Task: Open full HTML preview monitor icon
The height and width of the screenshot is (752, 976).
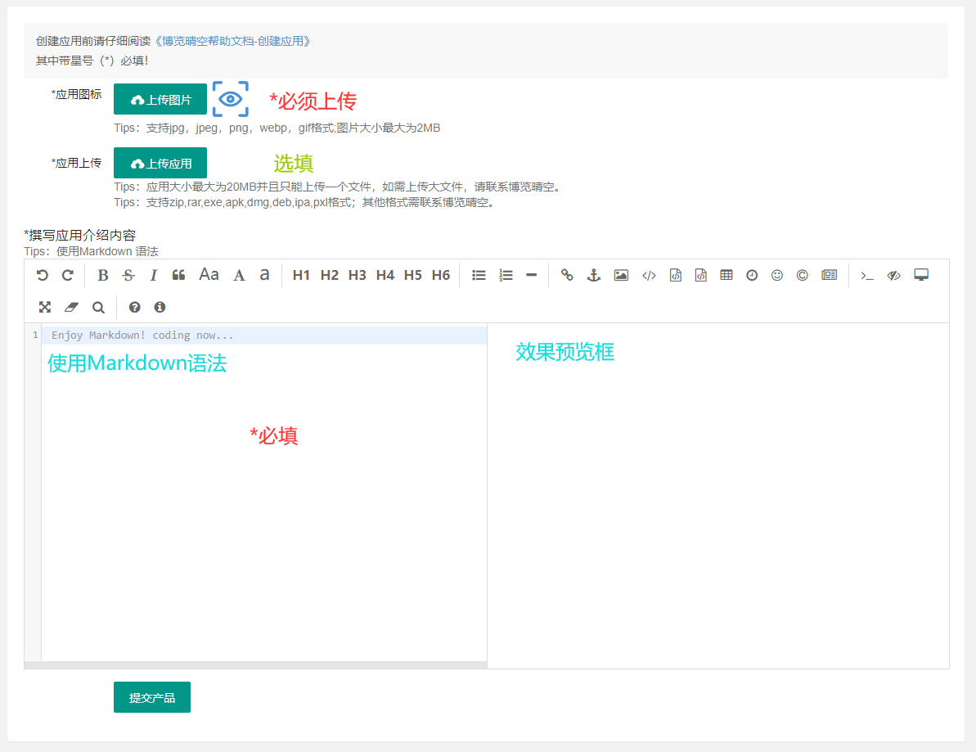Action: click(x=921, y=275)
